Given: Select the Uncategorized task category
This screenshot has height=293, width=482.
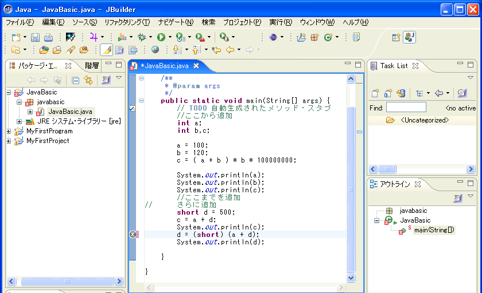Looking at the screenshot, I should (x=424, y=120).
